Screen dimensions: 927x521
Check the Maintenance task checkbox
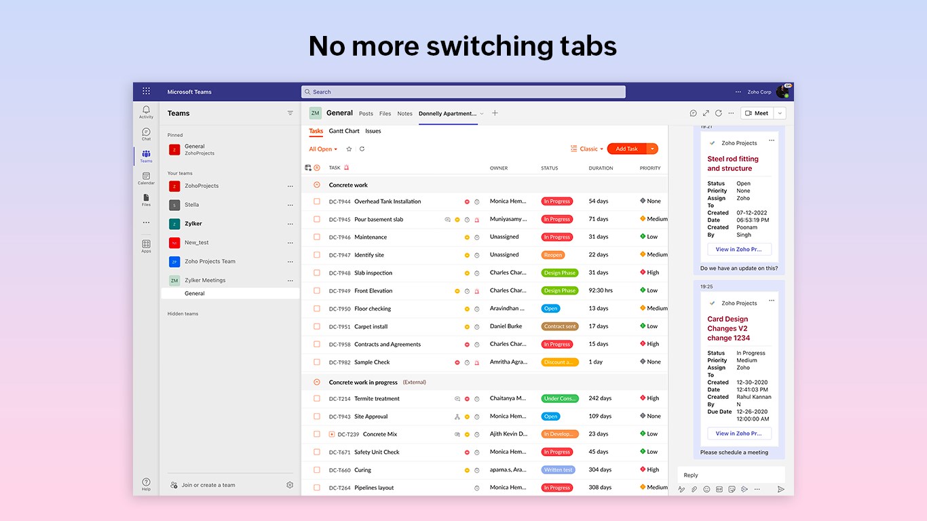317,237
